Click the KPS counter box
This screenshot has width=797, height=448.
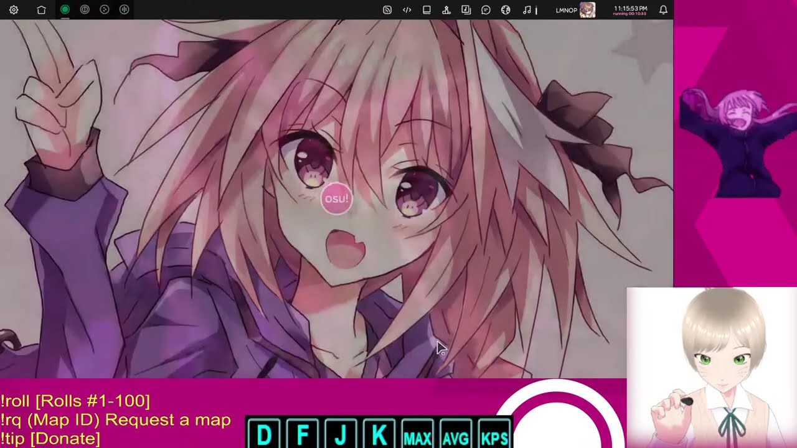(494, 434)
